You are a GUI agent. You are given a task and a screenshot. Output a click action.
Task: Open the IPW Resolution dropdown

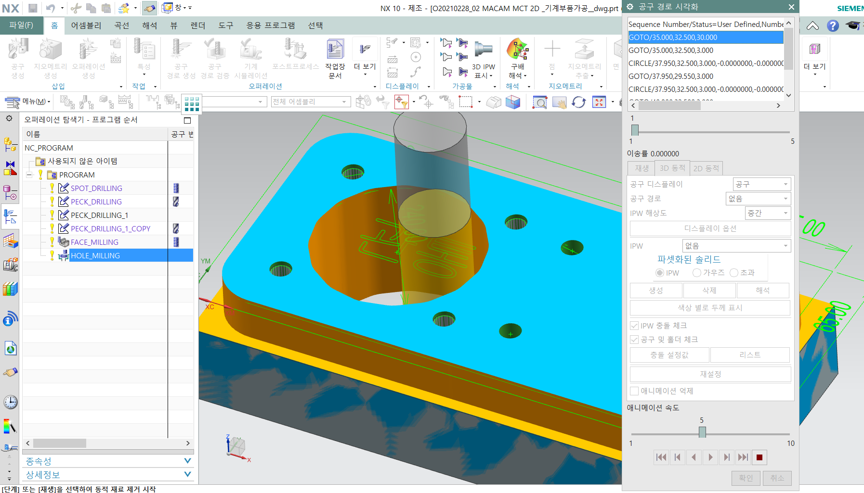click(768, 213)
